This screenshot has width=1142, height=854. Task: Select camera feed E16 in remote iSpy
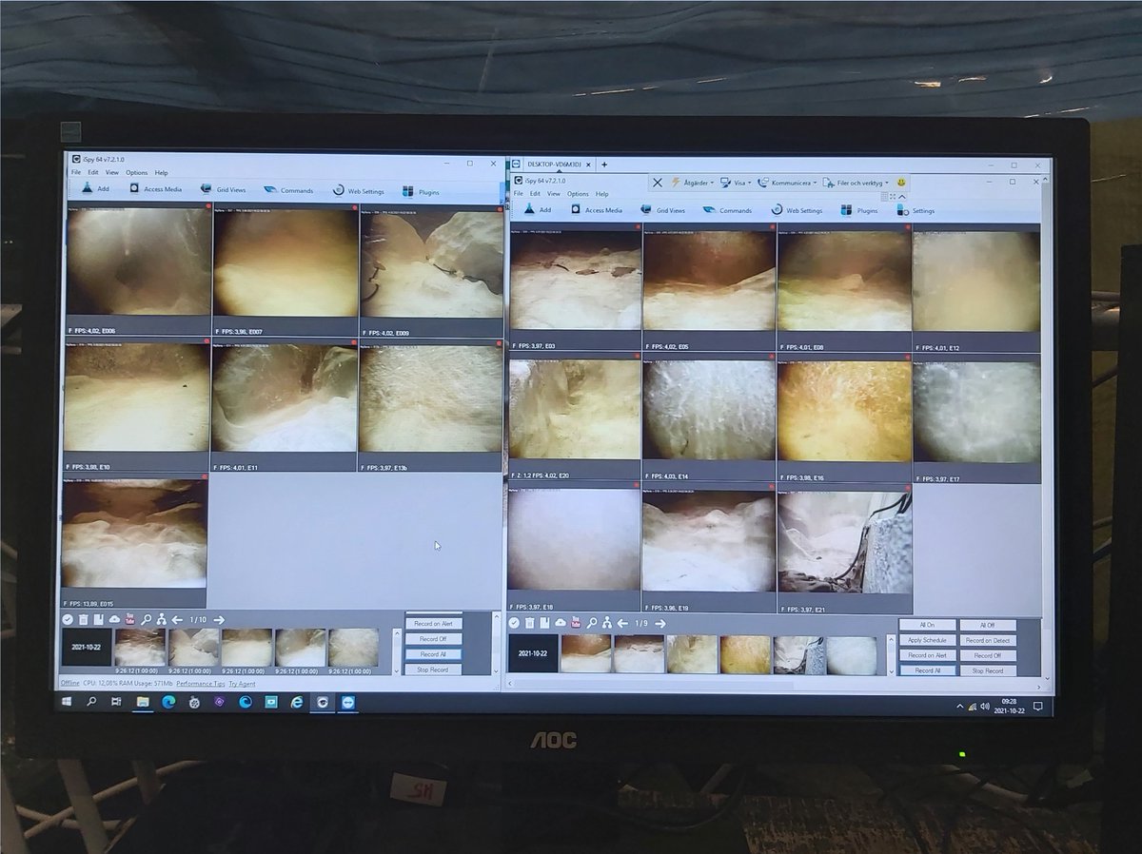tap(844, 418)
